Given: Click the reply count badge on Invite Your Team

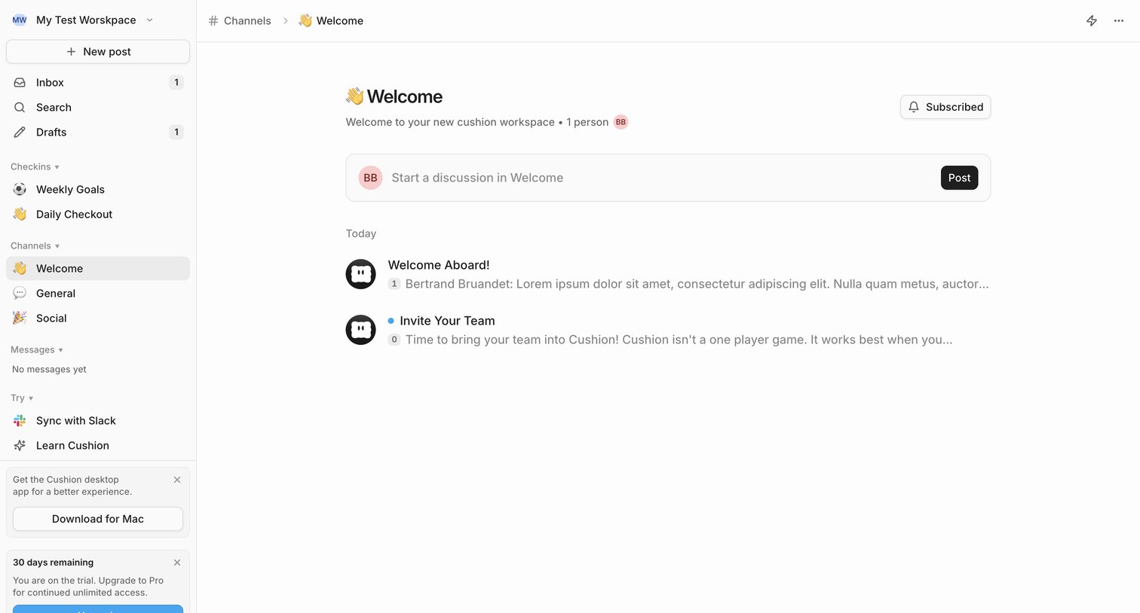Looking at the screenshot, I should pos(394,340).
